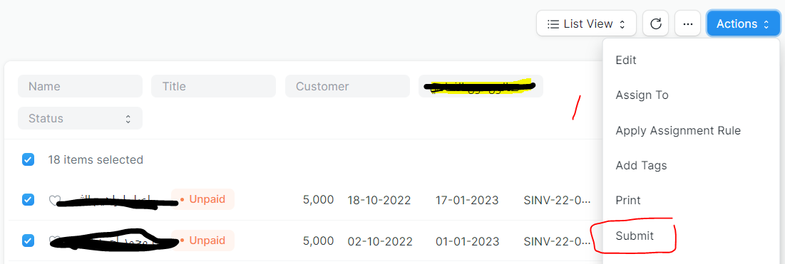This screenshot has width=785, height=264.
Task: Select Apply Assignment Rule menu entry
Action: 678,130
